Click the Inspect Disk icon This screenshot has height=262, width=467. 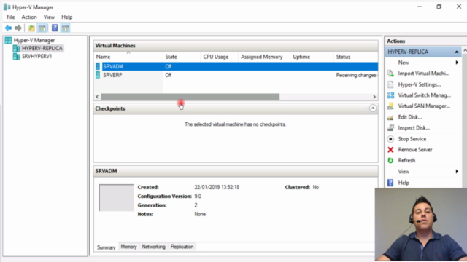[390, 128]
